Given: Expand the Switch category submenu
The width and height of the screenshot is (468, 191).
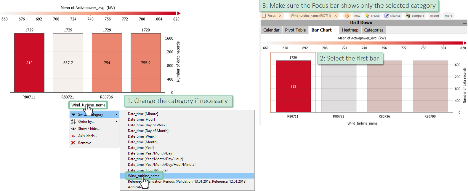Looking at the screenshot, I should [x=94, y=114].
